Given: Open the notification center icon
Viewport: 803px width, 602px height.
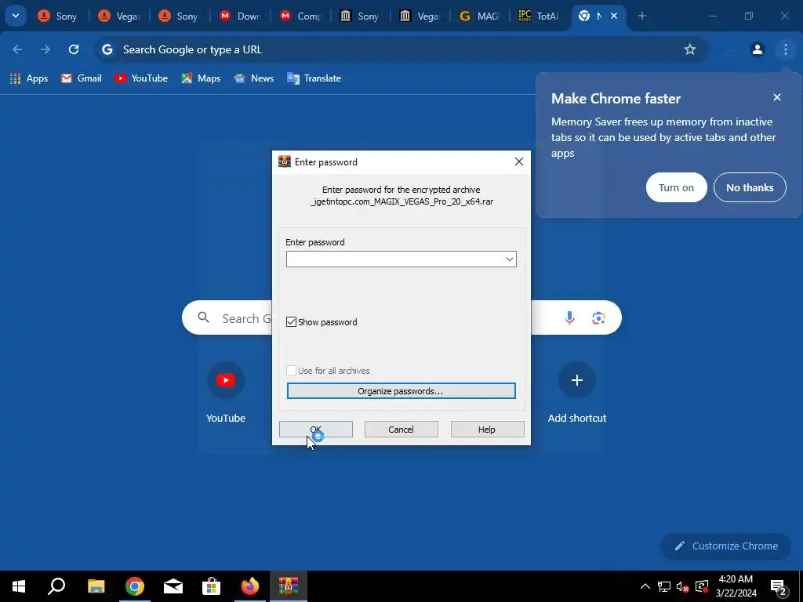Looking at the screenshot, I should tap(778, 586).
